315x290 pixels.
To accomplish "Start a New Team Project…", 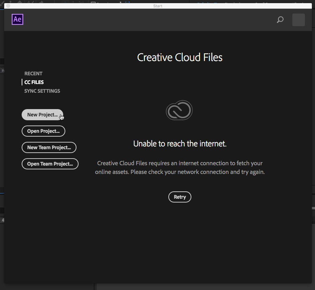I will tap(49, 147).
